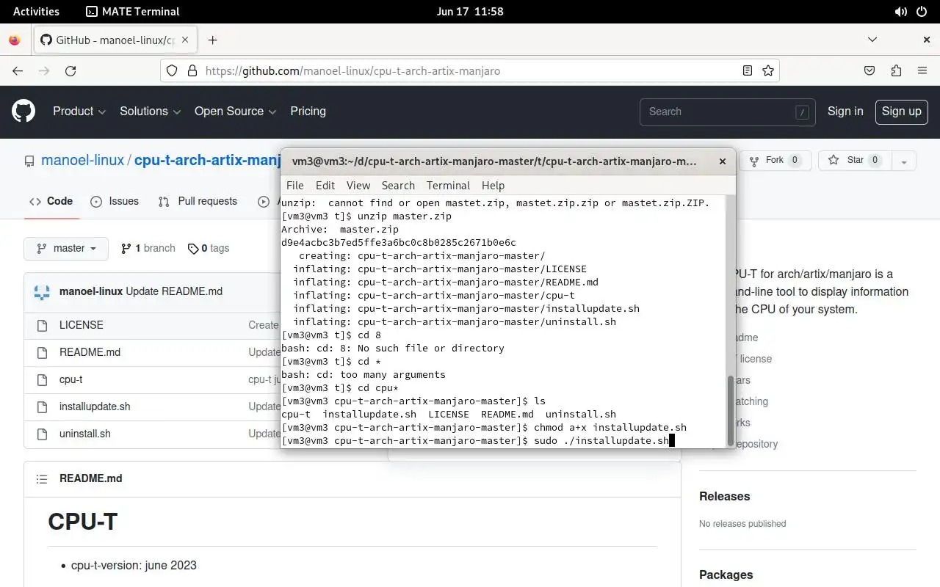
Task: Open the Releases section link
Action: click(x=724, y=497)
